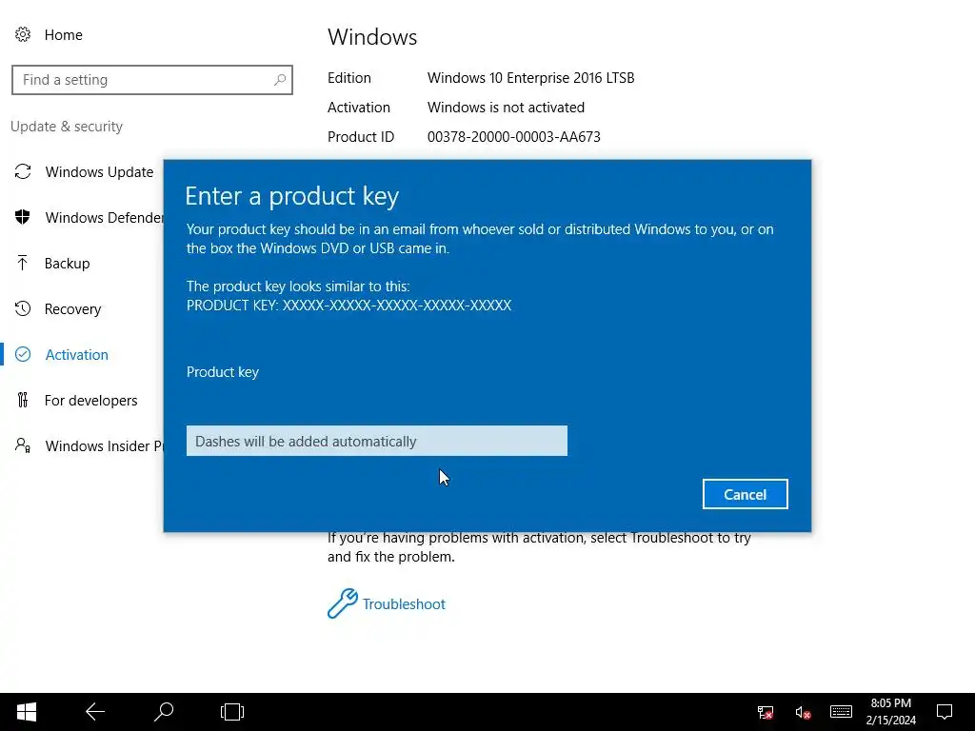This screenshot has height=731, width=975.
Task: Click the muted volume tray icon
Action: pos(803,712)
